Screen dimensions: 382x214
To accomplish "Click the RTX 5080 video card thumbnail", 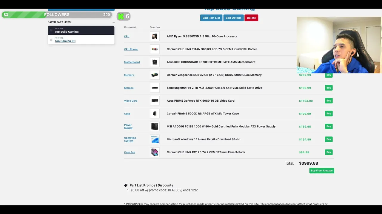I will [x=155, y=100].
